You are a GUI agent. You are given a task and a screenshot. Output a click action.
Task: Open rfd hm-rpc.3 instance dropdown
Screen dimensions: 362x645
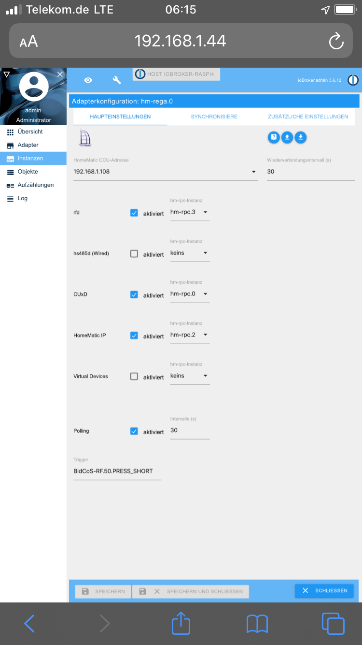[190, 212]
